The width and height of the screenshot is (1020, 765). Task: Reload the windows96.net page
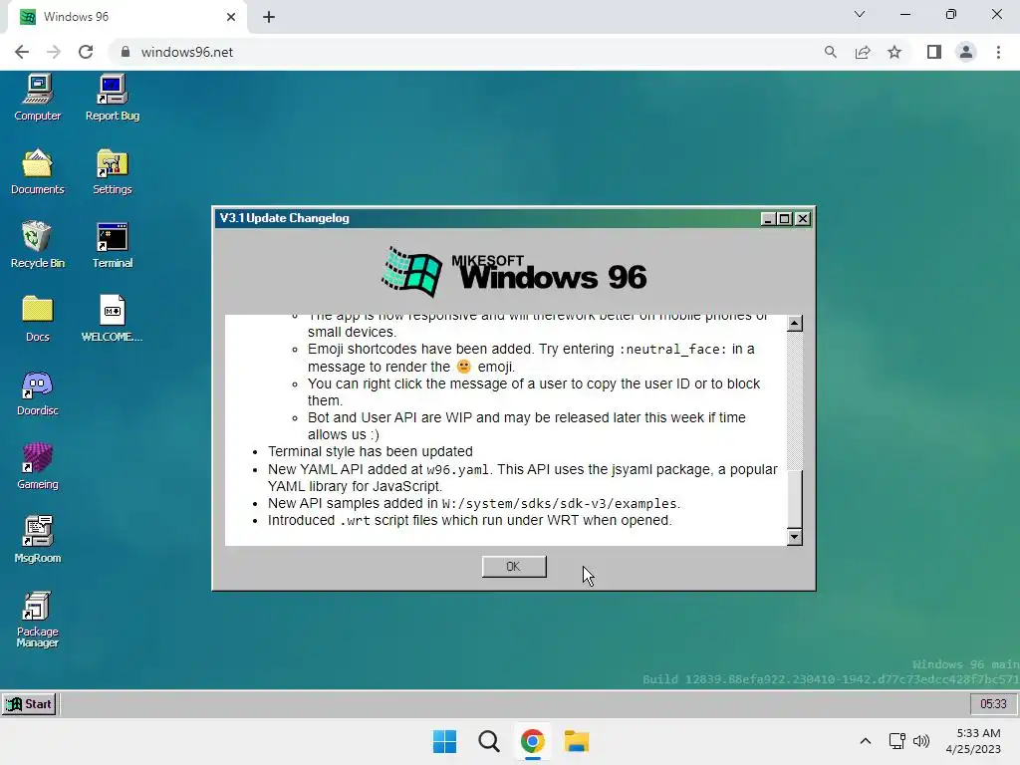86,52
